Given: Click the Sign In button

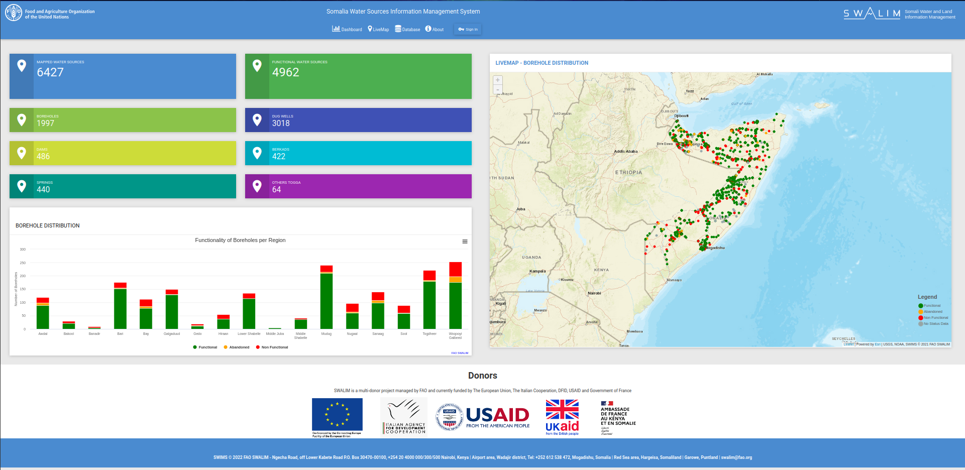Looking at the screenshot, I should [467, 29].
